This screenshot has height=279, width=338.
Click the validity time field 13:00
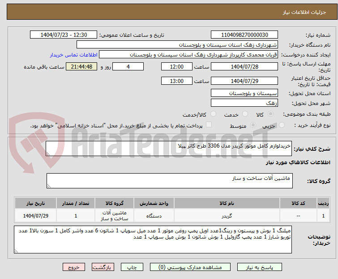point(177,81)
